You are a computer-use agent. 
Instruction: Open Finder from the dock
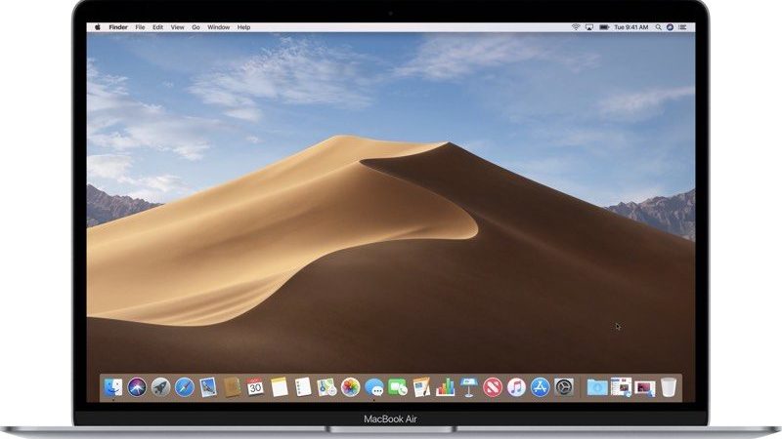[x=113, y=387]
